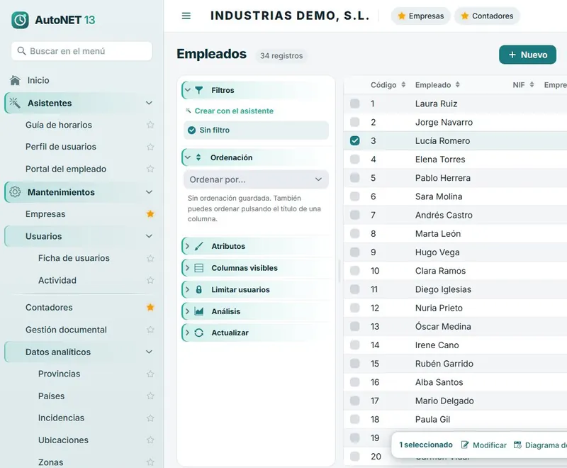Click the Buscar en el menú field

tap(82, 51)
